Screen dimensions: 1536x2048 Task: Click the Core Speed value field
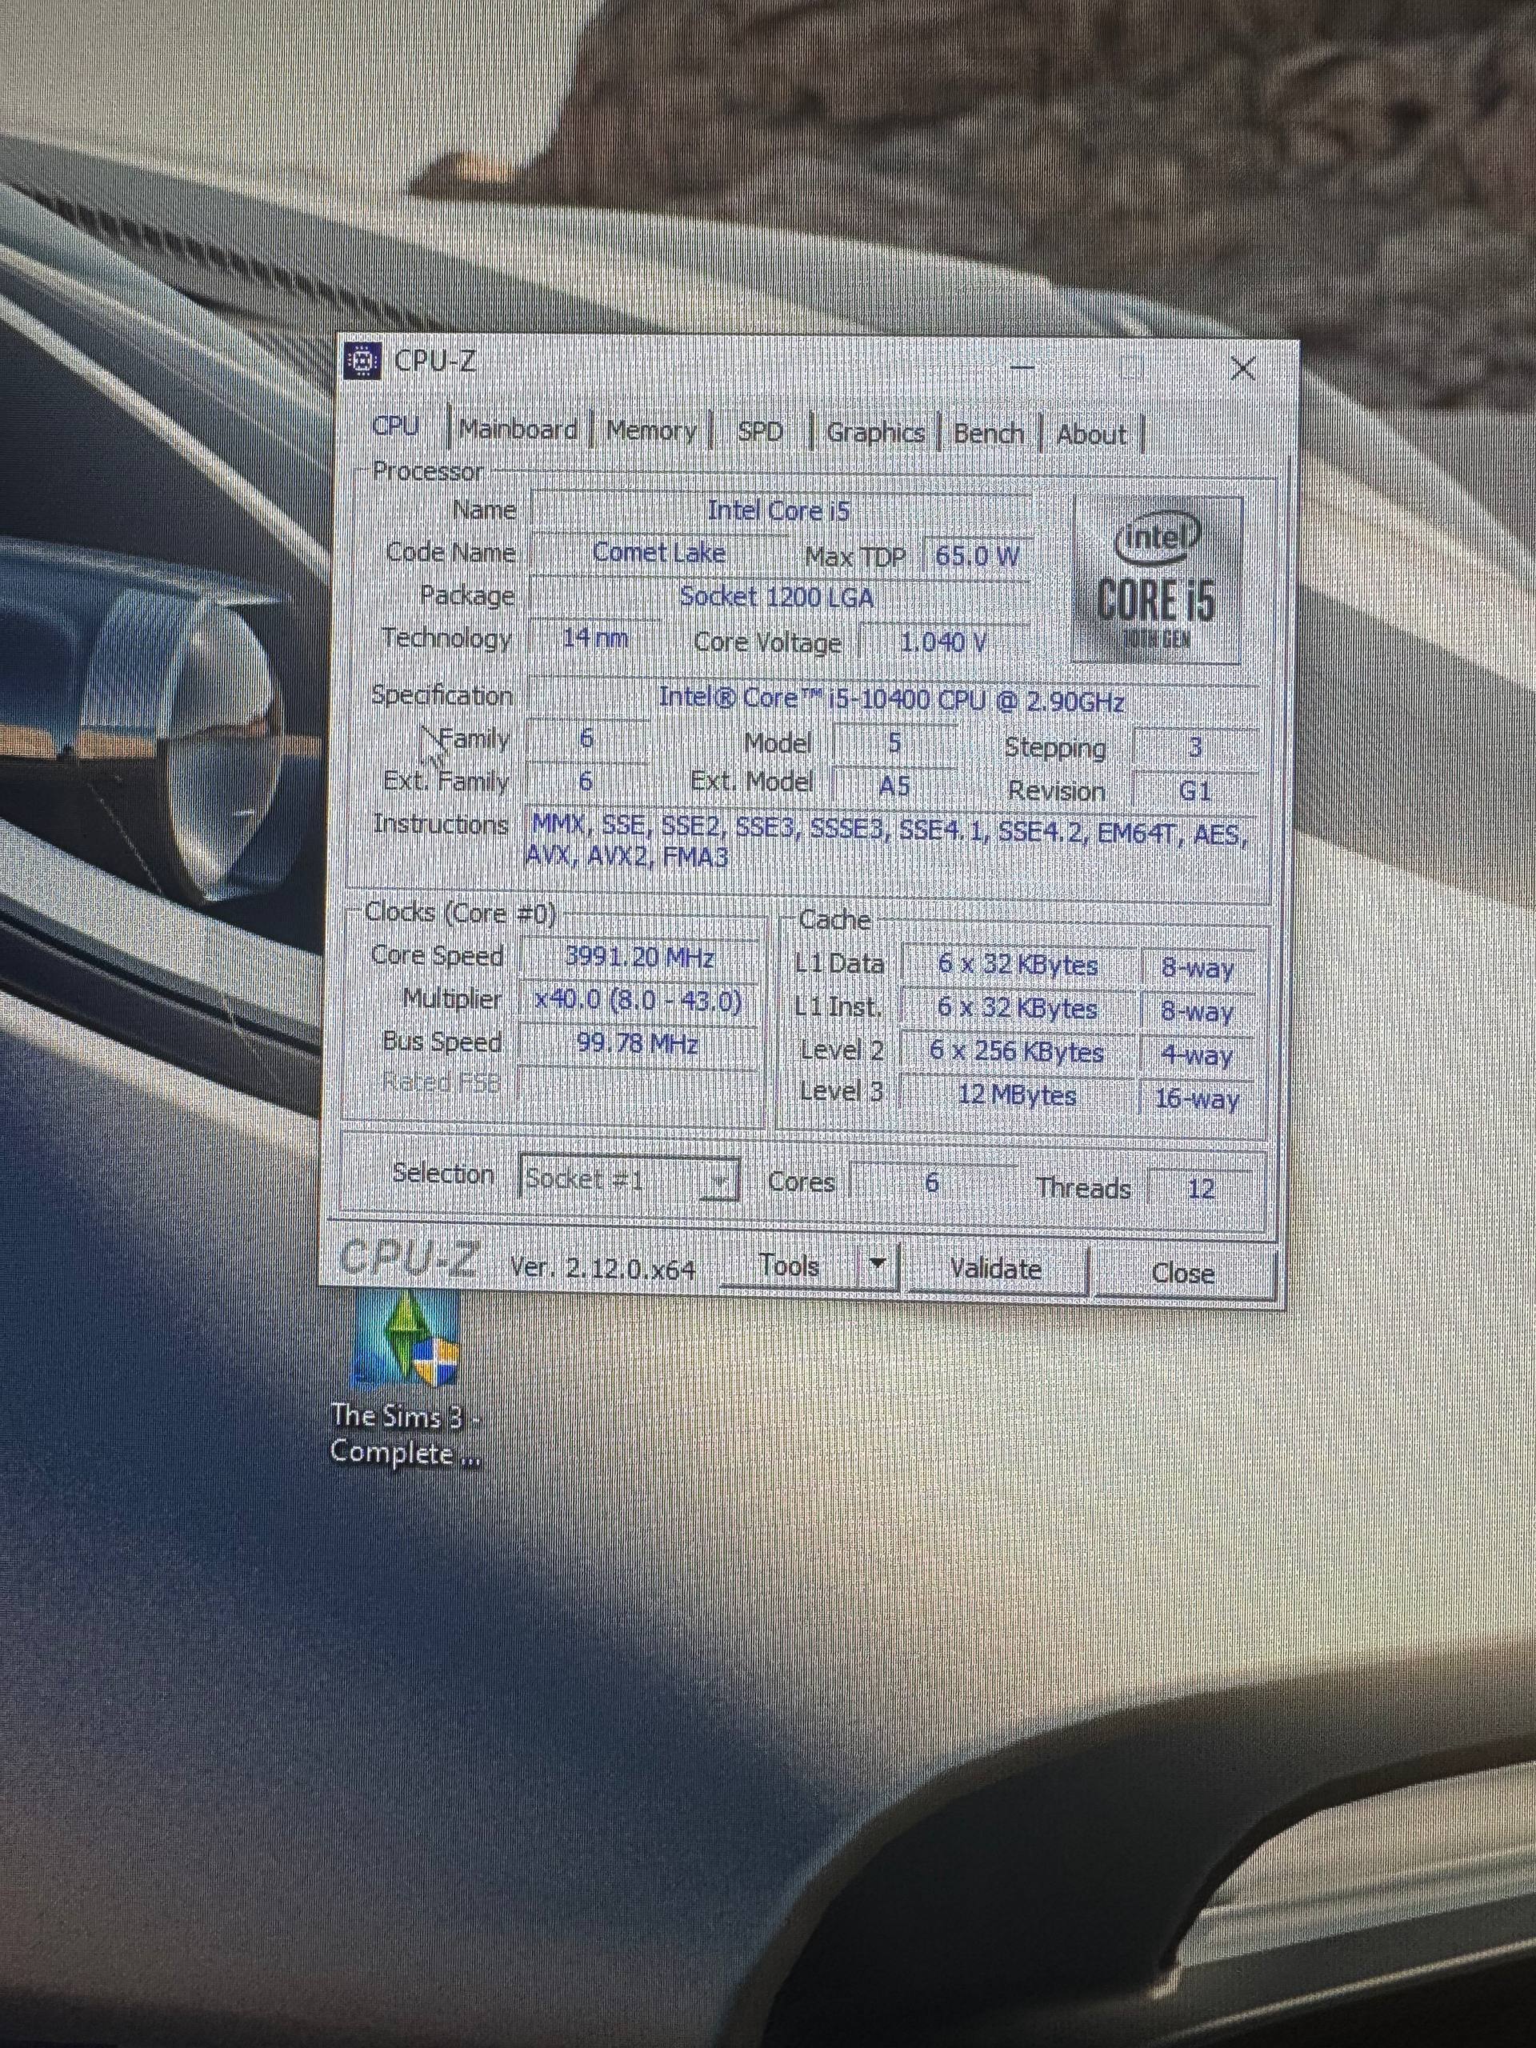640,957
